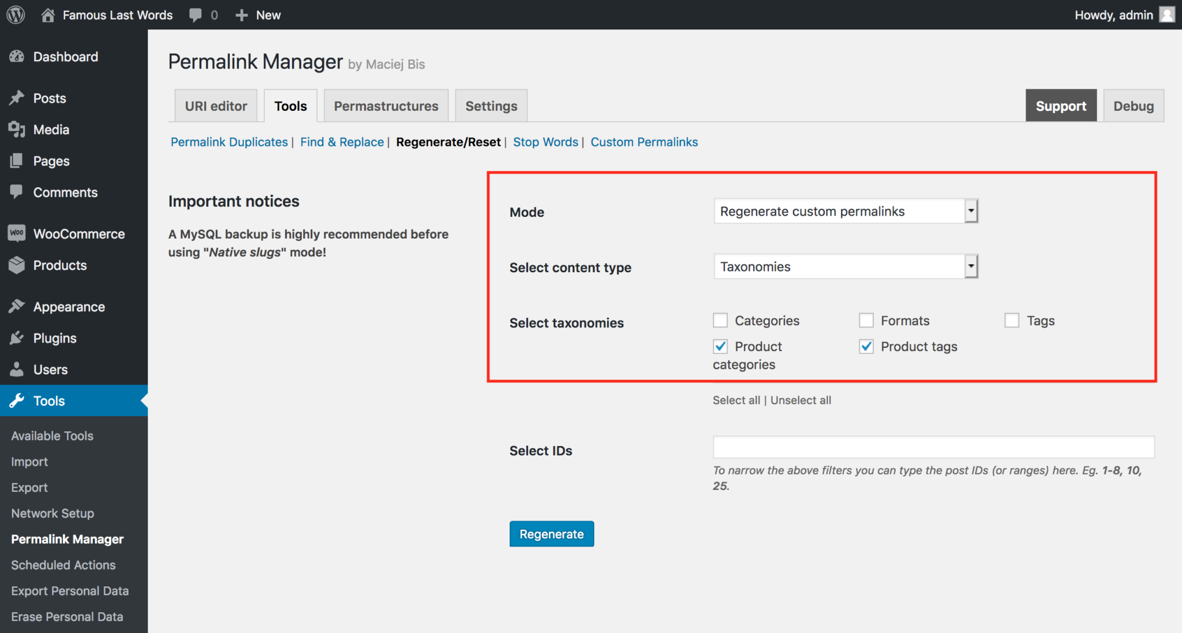Click the Unselect all link
Image resolution: width=1182 pixels, height=633 pixels.
[801, 400]
